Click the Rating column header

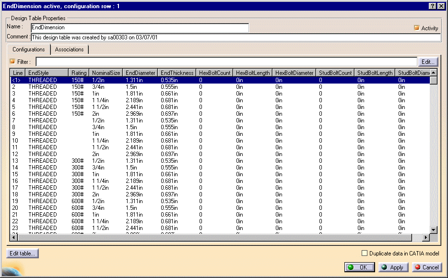(x=79, y=73)
